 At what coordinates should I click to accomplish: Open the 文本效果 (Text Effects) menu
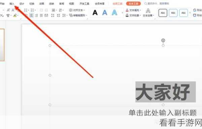(148, 12)
